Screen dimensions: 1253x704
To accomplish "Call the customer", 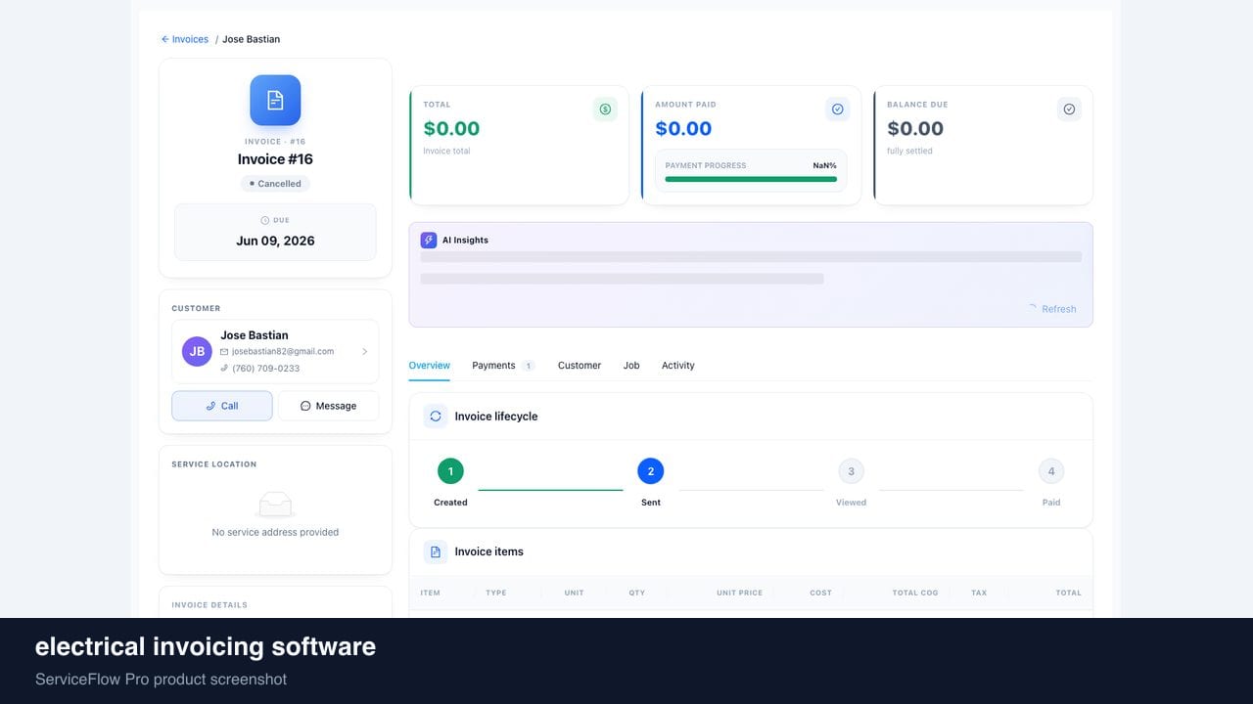I will point(222,406).
